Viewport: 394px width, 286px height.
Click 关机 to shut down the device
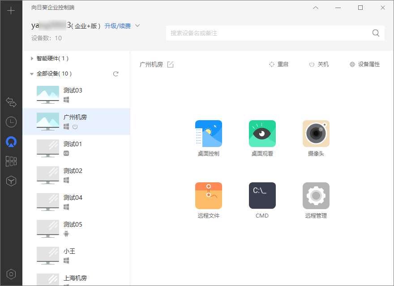(319, 64)
